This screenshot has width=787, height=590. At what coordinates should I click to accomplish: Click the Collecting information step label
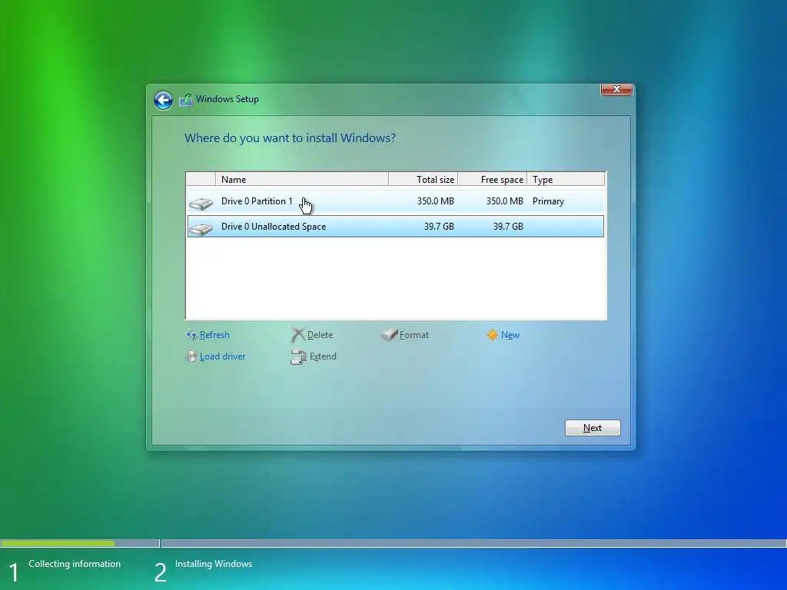75,564
